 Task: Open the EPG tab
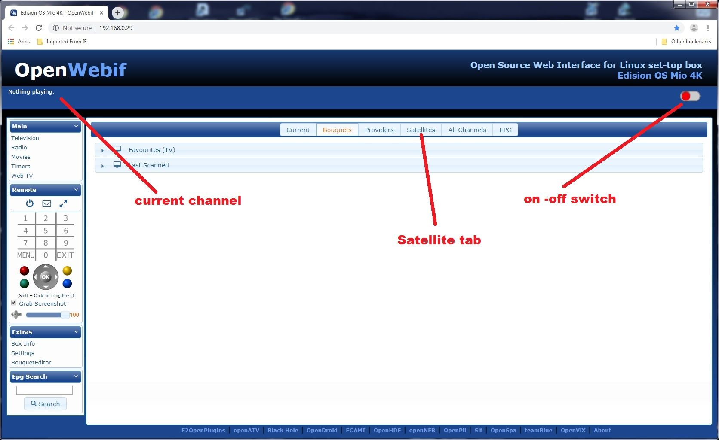point(505,130)
